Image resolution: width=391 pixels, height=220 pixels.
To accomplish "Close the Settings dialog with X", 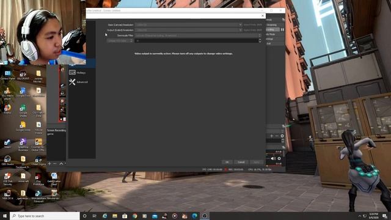I will click(263, 16).
